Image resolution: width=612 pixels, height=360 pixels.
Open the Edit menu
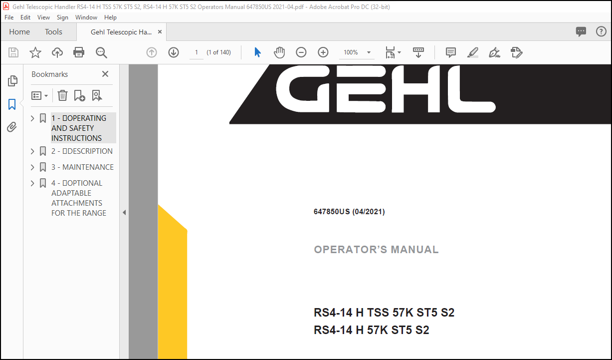pyautogui.click(x=25, y=17)
